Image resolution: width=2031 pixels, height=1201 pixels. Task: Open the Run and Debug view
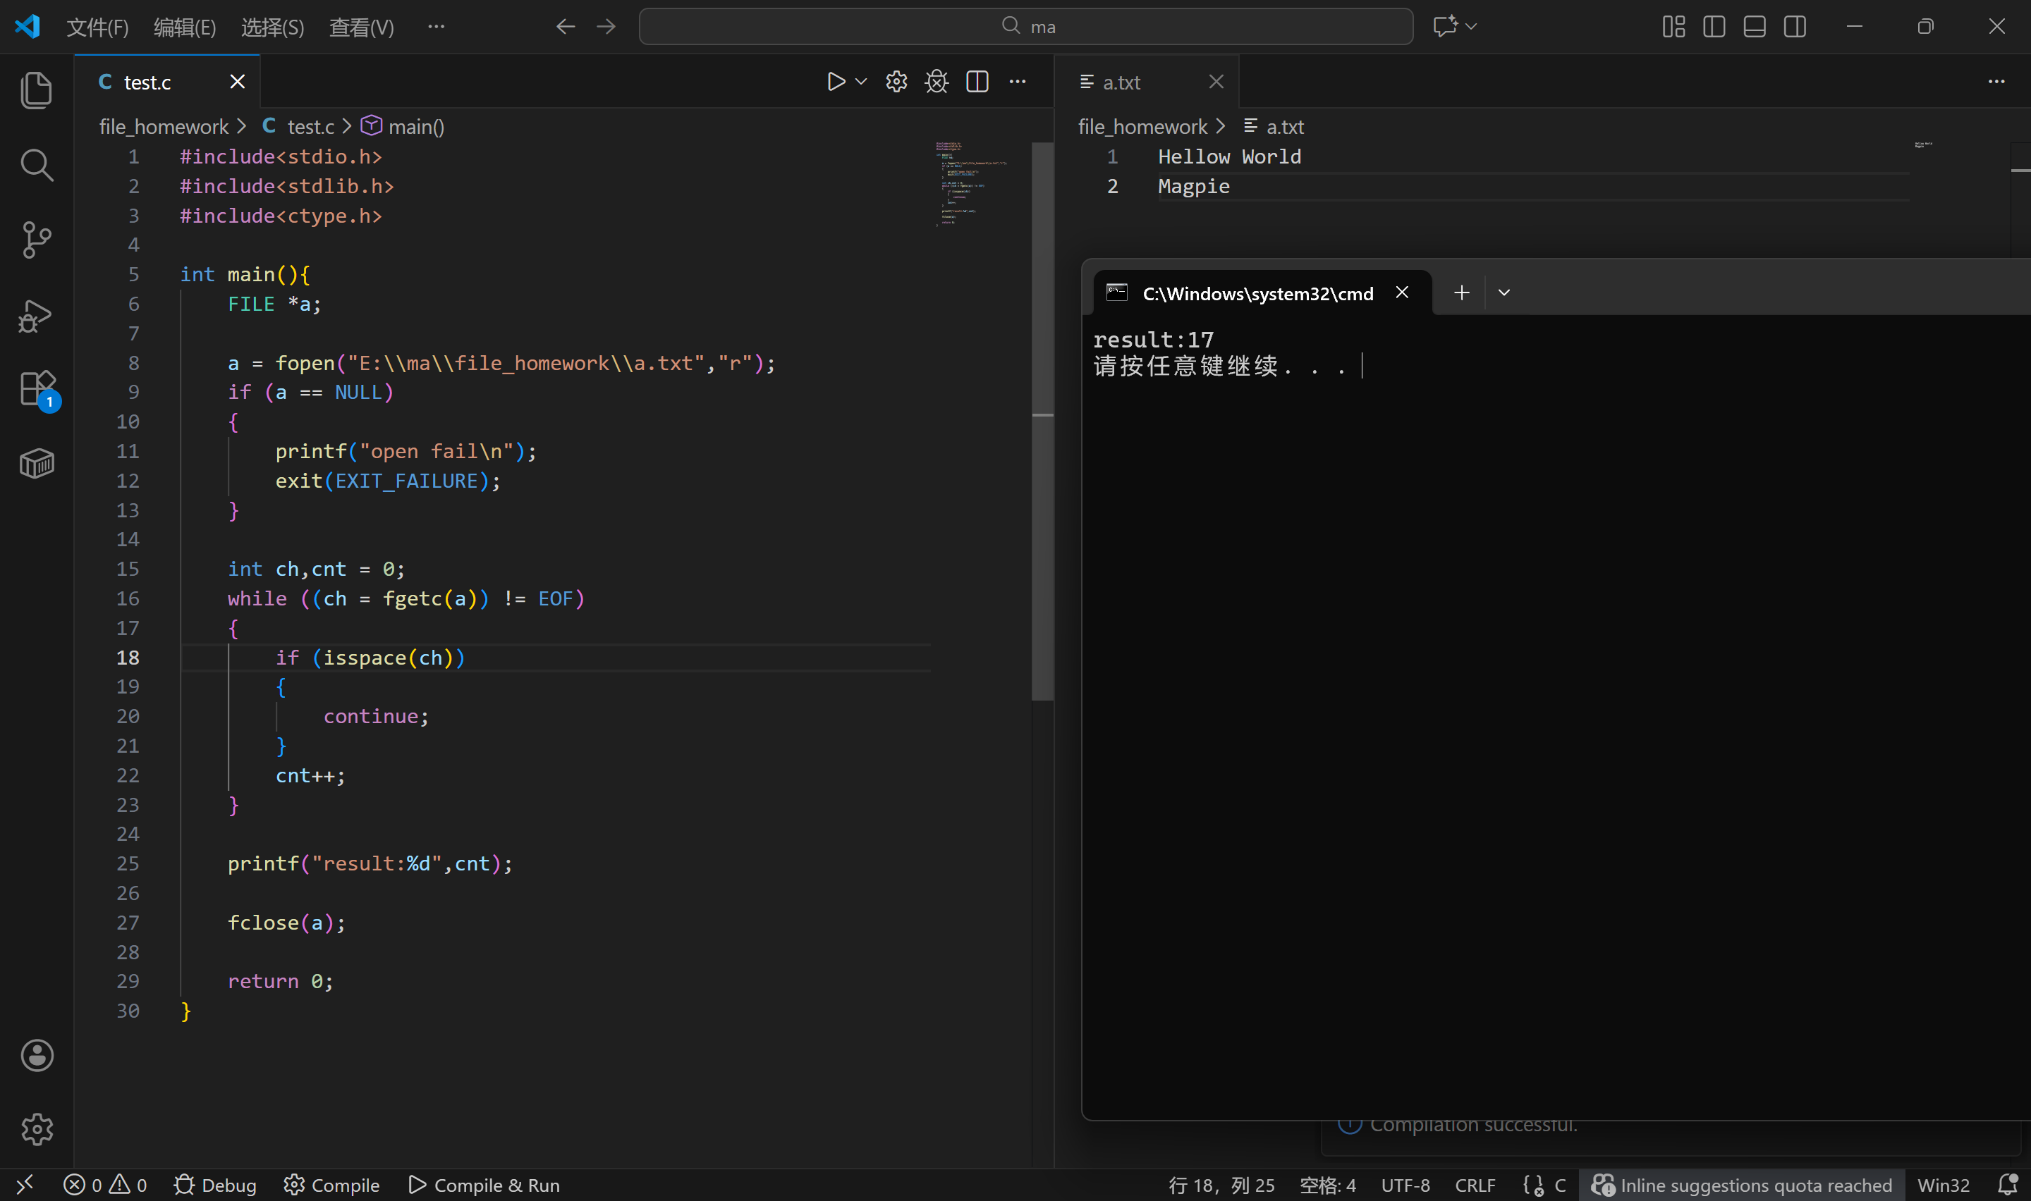[x=37, y=316]
